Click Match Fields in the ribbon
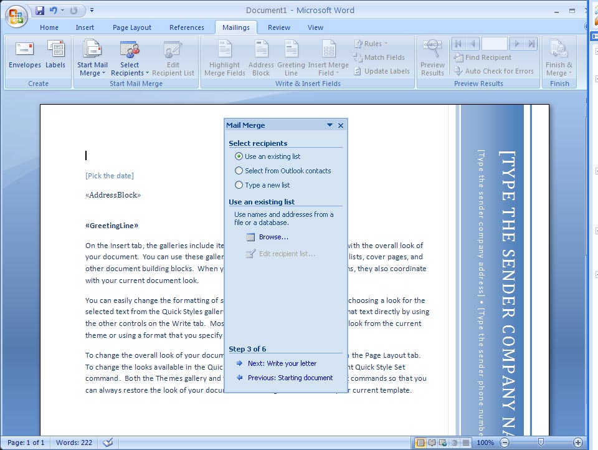 point(379,57)
